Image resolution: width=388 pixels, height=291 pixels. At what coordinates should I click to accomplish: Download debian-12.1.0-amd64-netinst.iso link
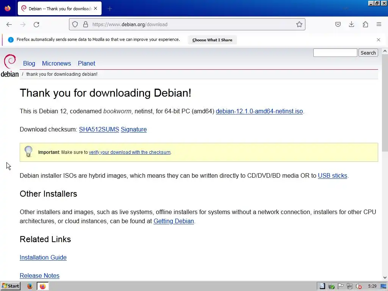(259, 111)
